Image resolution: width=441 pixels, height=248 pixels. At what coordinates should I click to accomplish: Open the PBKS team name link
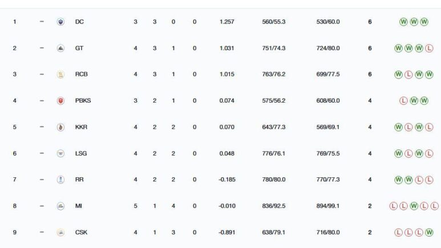tap(83, 101)
